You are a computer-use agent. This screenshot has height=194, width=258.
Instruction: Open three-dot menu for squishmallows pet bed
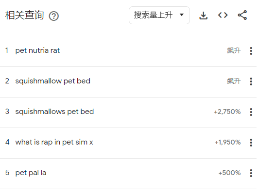click(251, 112)
